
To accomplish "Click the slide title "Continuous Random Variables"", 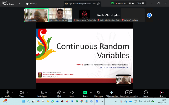I will click(93, 51).
